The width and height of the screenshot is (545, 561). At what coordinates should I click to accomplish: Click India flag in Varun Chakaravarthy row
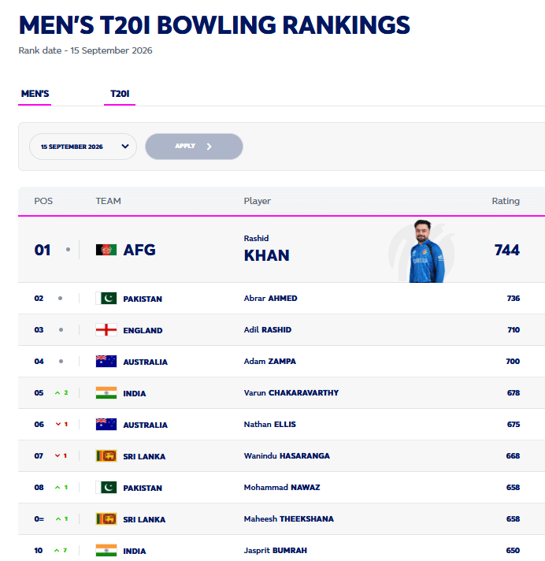click(x=106, y=393)
